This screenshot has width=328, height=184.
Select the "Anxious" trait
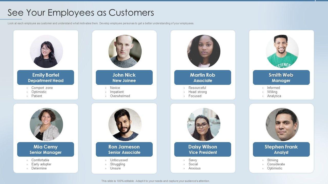tap(194, 168)
